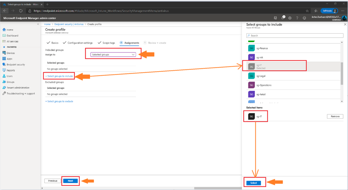Collapse the left navigation with double chevron
Image resolution: width=348 pixels, height=190 pixels.
coord(38,24)
